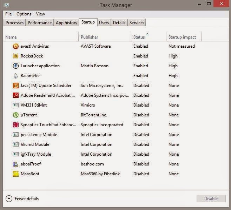Viewport: 231px width, 210px height.
Task: Open the Options menu
Action: tap(24, 14)
